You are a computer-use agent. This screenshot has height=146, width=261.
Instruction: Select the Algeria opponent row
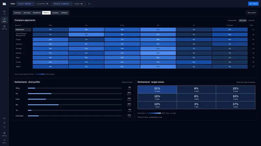click(x=23, y=67)
